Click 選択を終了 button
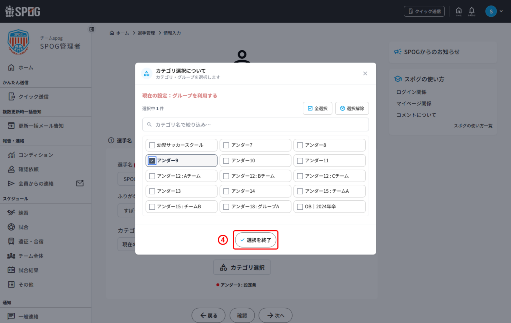 point(255,240)
